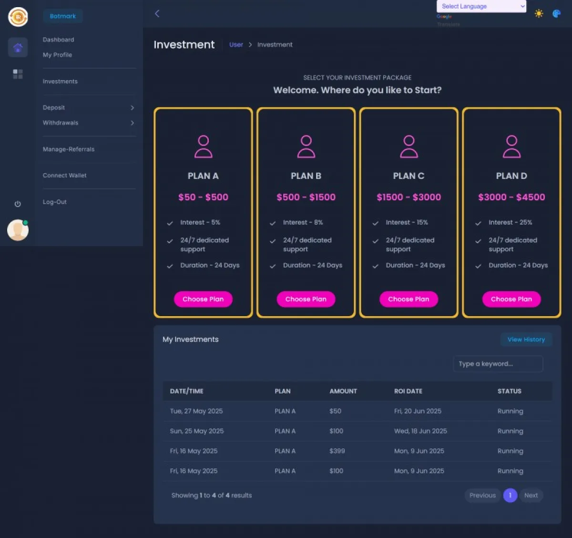
Task: Click the '$3000 - $4500' price range
Action: [511, 197]
